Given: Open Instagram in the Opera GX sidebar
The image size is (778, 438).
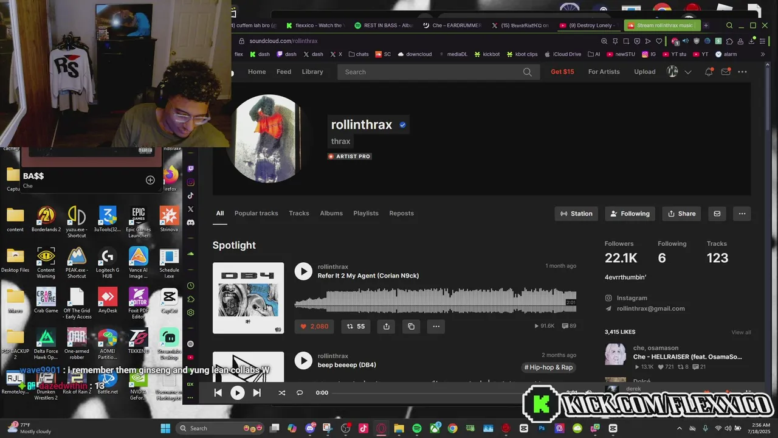Looking at the screenshot, I should click(190, 182).
